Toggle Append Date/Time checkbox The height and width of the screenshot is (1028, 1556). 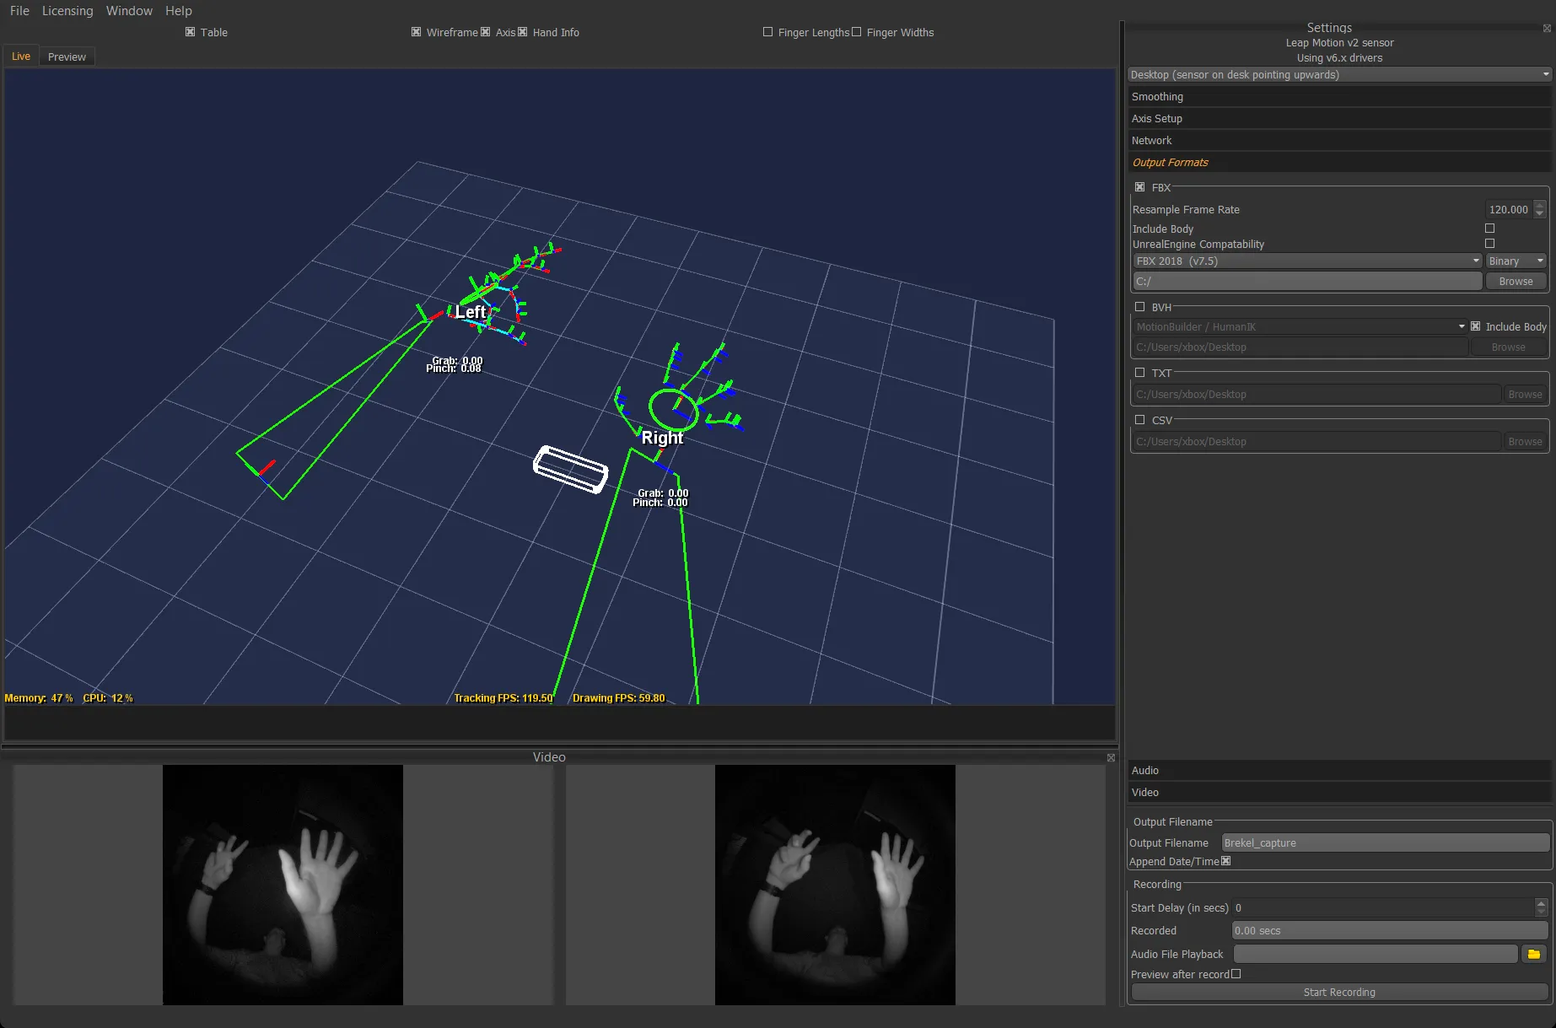pyautogui.click(x=1225, y=861)
